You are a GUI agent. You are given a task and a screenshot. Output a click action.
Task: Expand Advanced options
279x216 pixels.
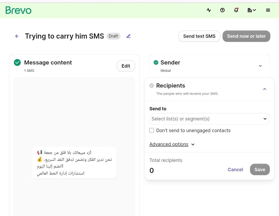[172, 144]
